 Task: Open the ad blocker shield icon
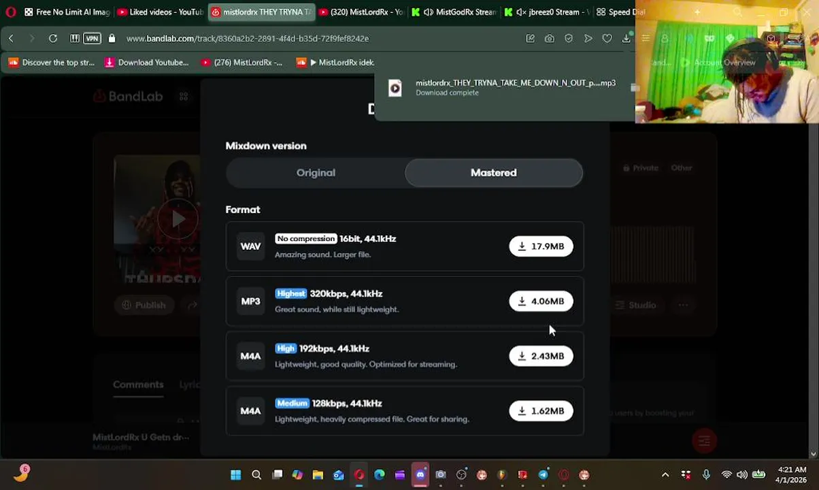tap(569, 39)
